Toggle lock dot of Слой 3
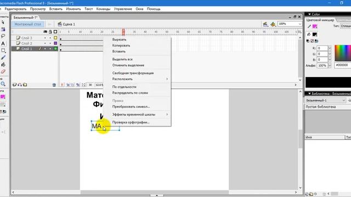The width and height of the screenshot is (351, 197). (x=50, y=38)
